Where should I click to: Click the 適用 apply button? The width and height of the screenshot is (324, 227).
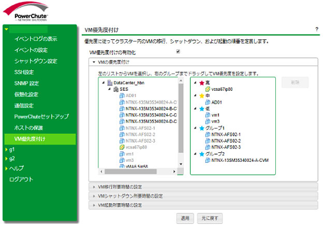[185, 218]
